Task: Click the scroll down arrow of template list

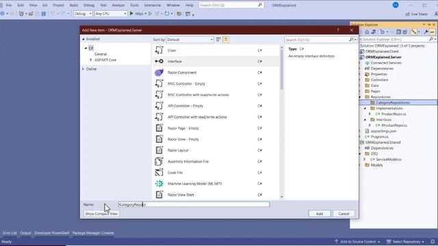Action: (x=281, y=197)
